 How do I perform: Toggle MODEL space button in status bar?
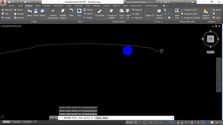pos(129,122)
